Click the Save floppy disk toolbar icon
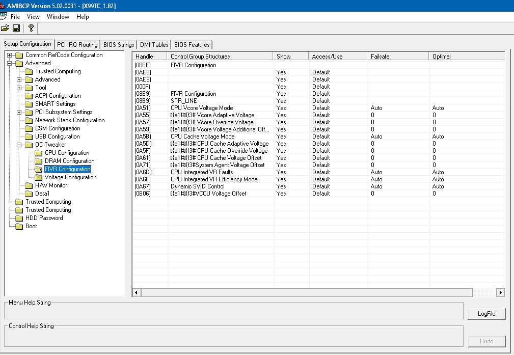Viewport: 514px width, 355px height. (16, 28)
